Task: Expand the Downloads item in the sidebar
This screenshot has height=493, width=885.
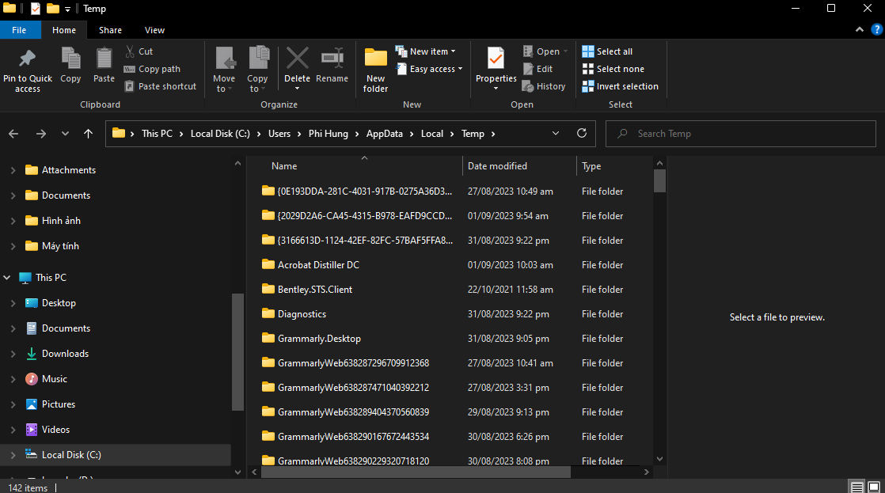Action: tap(14, 353)
